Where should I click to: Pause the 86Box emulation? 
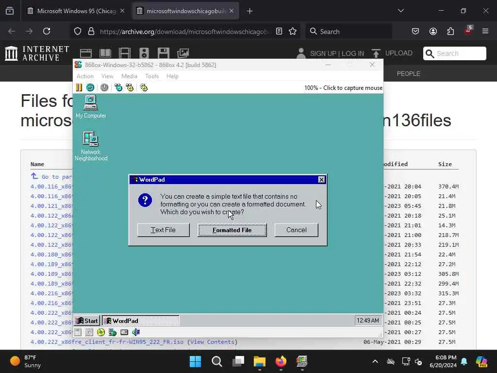click(x=79, y=87)
